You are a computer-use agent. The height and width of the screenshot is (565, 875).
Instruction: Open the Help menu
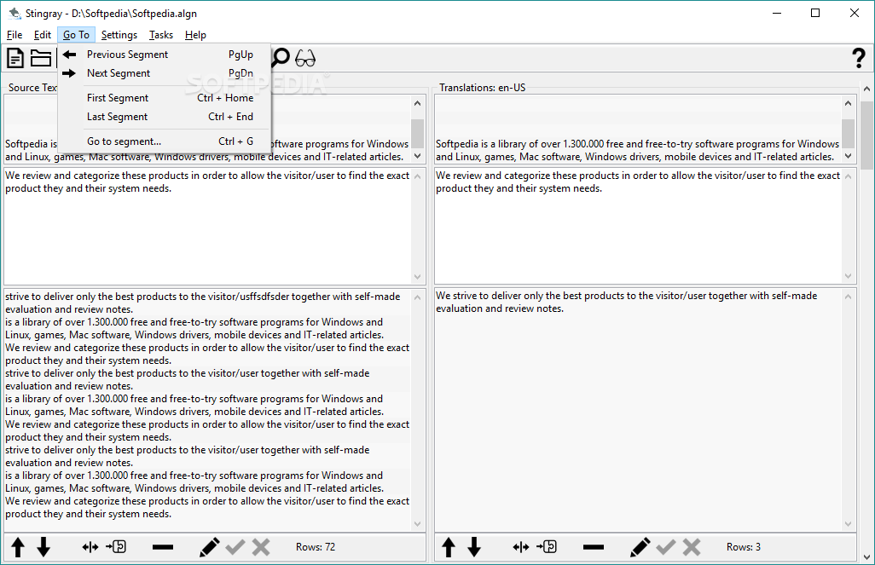(195, 35)
